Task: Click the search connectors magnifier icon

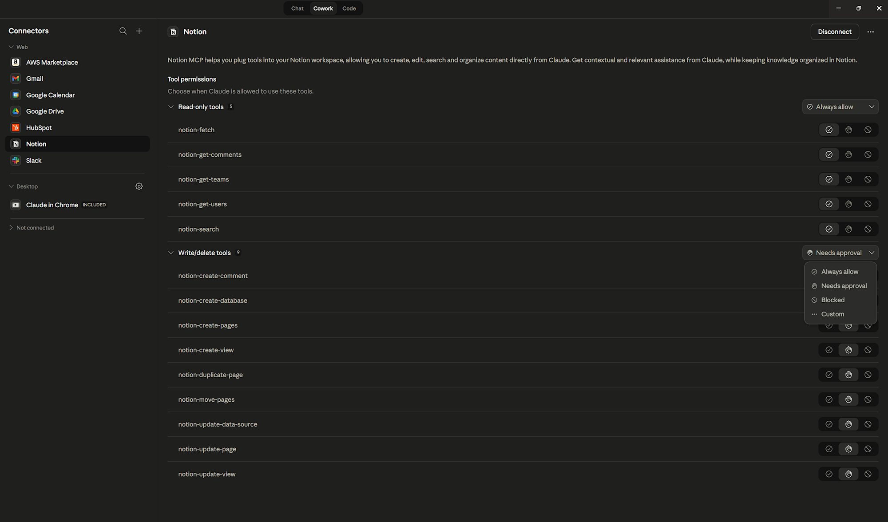Action: click(123, 31)
